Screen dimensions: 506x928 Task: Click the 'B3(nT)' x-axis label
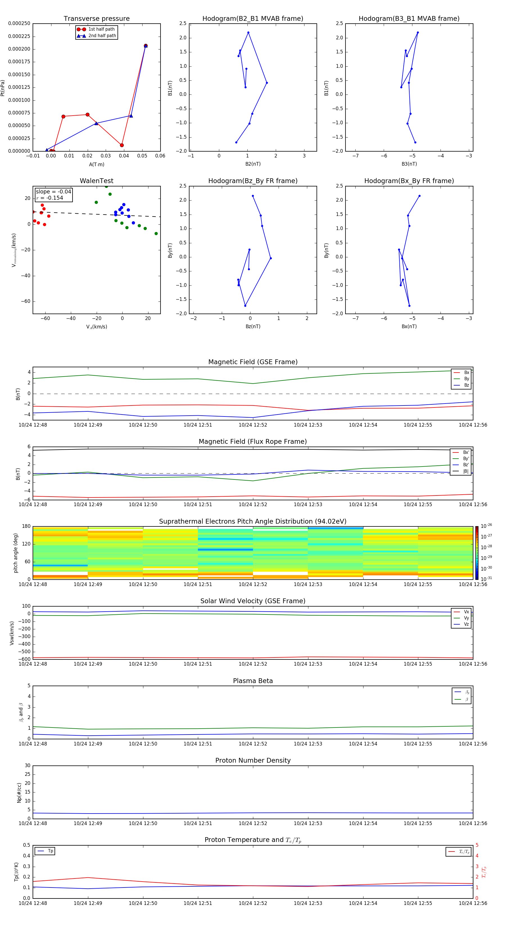coord(409,164)
